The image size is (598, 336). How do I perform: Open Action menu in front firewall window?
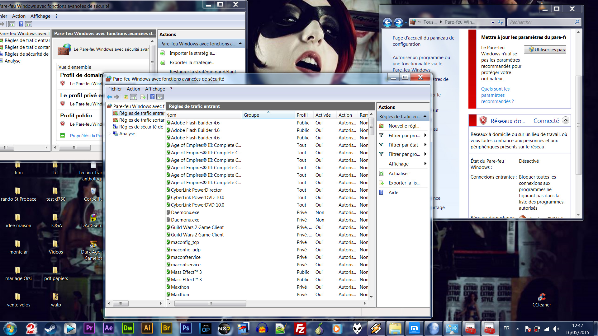point(133,89)
